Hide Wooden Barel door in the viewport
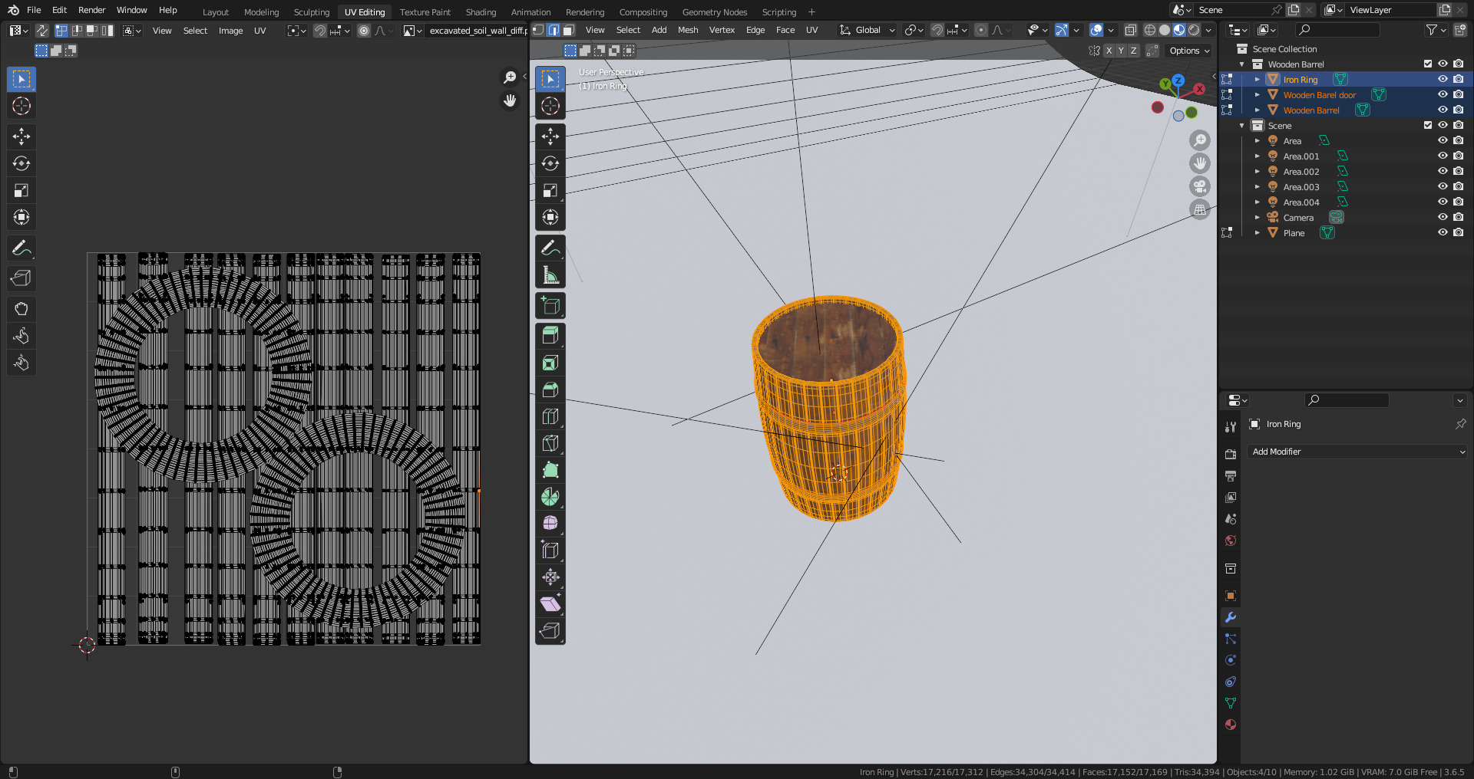The height and width of the screenshot is (779, 1474). [1443, 94]
